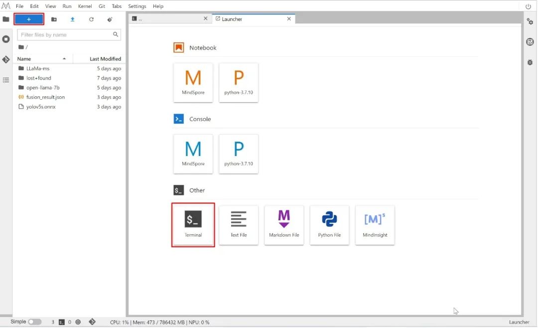Open the debugger bug icon panel
This screenshot has height=328, width=538.
(x=530, y=62)
